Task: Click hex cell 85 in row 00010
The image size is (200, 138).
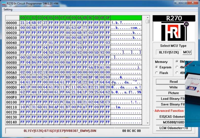Action: click(x=68, y=28)
